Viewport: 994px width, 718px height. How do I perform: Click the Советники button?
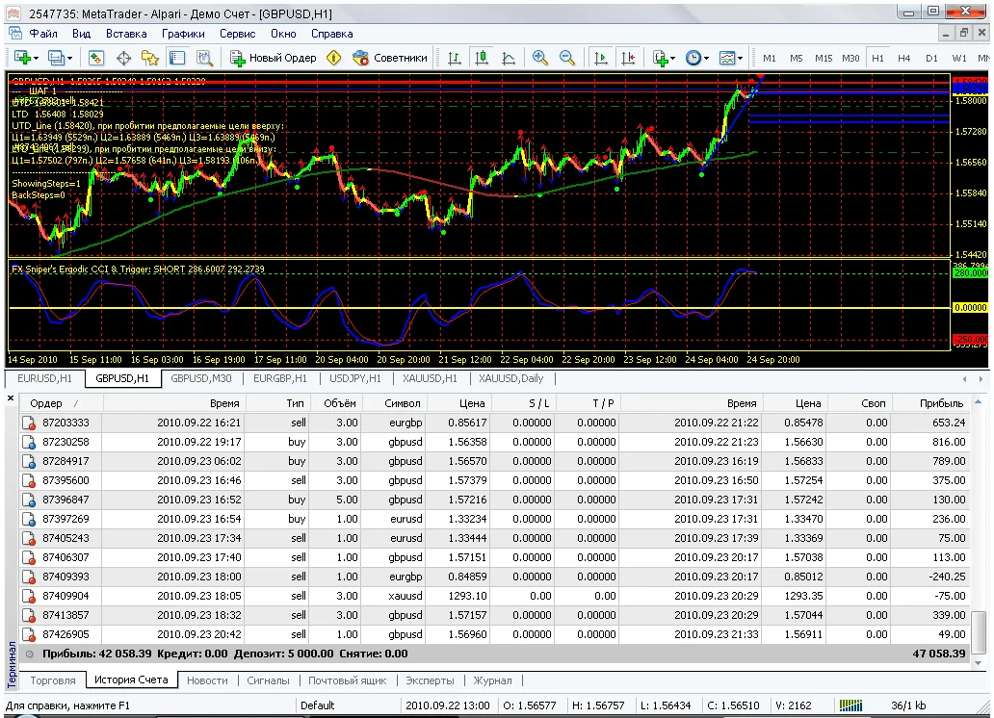[x=391, y=58]
